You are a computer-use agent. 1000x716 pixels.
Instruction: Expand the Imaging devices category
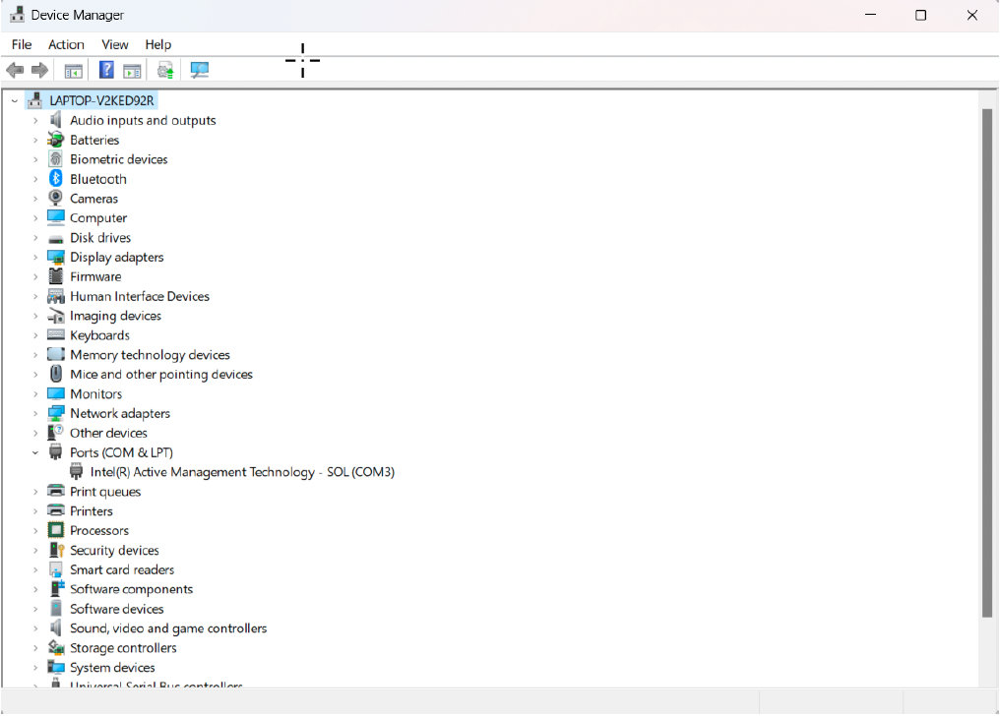pyautogui.click(x=35, y=316)
